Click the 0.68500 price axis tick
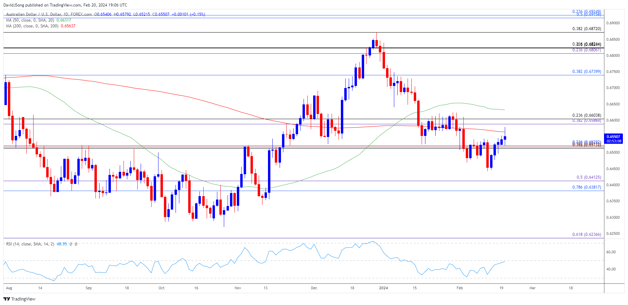628x305 pixels. click(613, 39)
